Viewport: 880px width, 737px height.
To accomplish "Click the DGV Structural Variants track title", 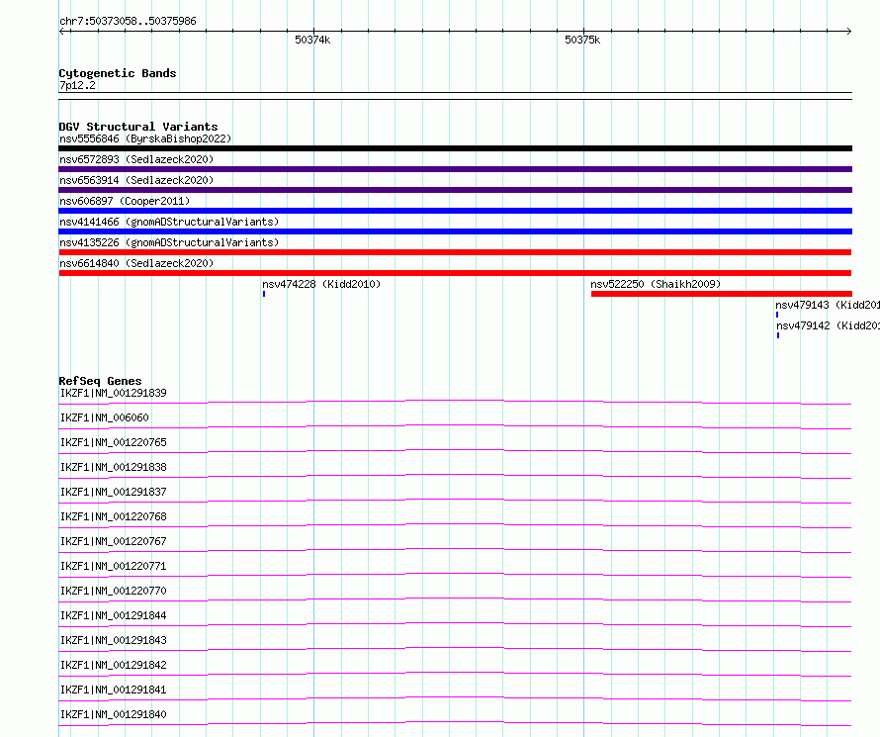I will click(138, 127).
